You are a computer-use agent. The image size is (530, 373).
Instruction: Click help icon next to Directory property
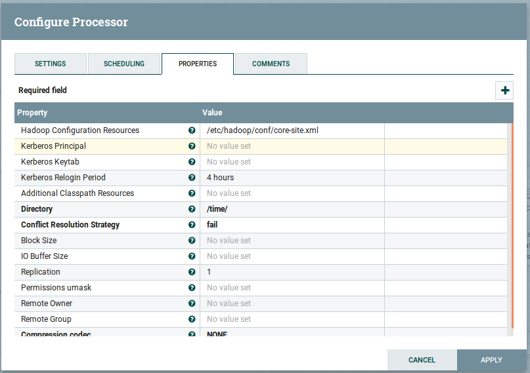(192, 209)
